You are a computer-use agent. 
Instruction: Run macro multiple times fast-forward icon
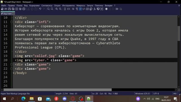click(x=117, y=9)
